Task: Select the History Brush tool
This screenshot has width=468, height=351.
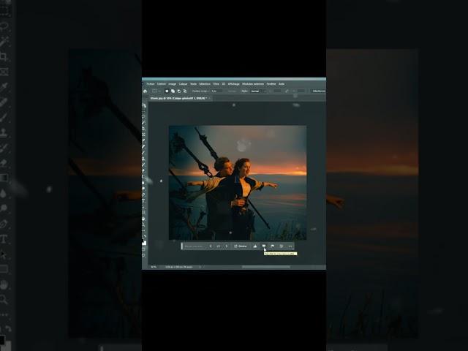Action: coord(144,165)
